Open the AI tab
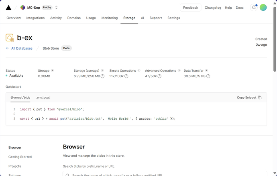This screenshot has width=277, height=176. pyautogui.click(x=143, y=18)
